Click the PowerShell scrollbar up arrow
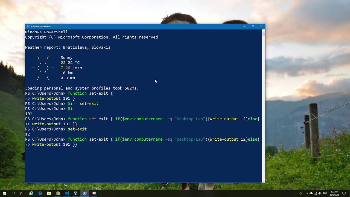This screenshot has width=350, height=197. pos(264,31)
